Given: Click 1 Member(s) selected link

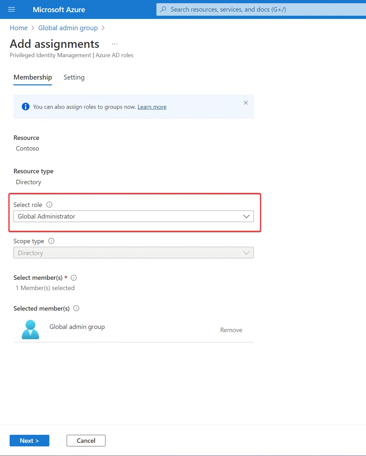Looking at the screenshot, I should pyautogui.click(x=45, y=288).
